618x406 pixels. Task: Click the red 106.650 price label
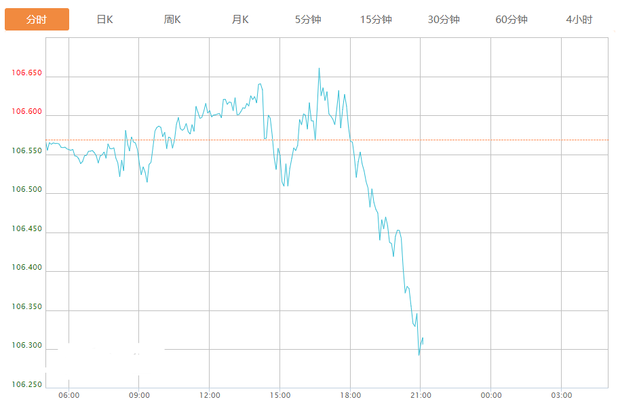27,73
